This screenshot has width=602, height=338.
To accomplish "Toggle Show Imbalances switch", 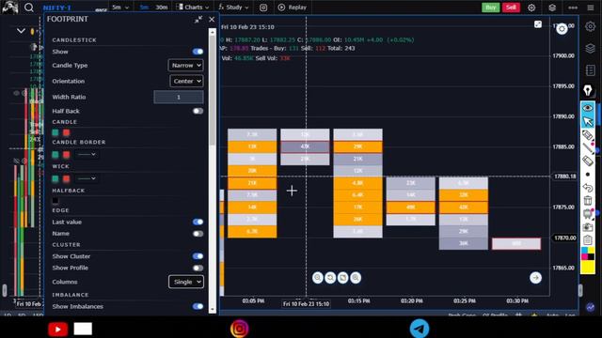I will tap(198, 306).
